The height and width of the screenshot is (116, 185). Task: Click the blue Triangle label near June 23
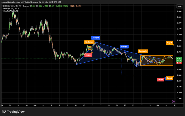124,47
